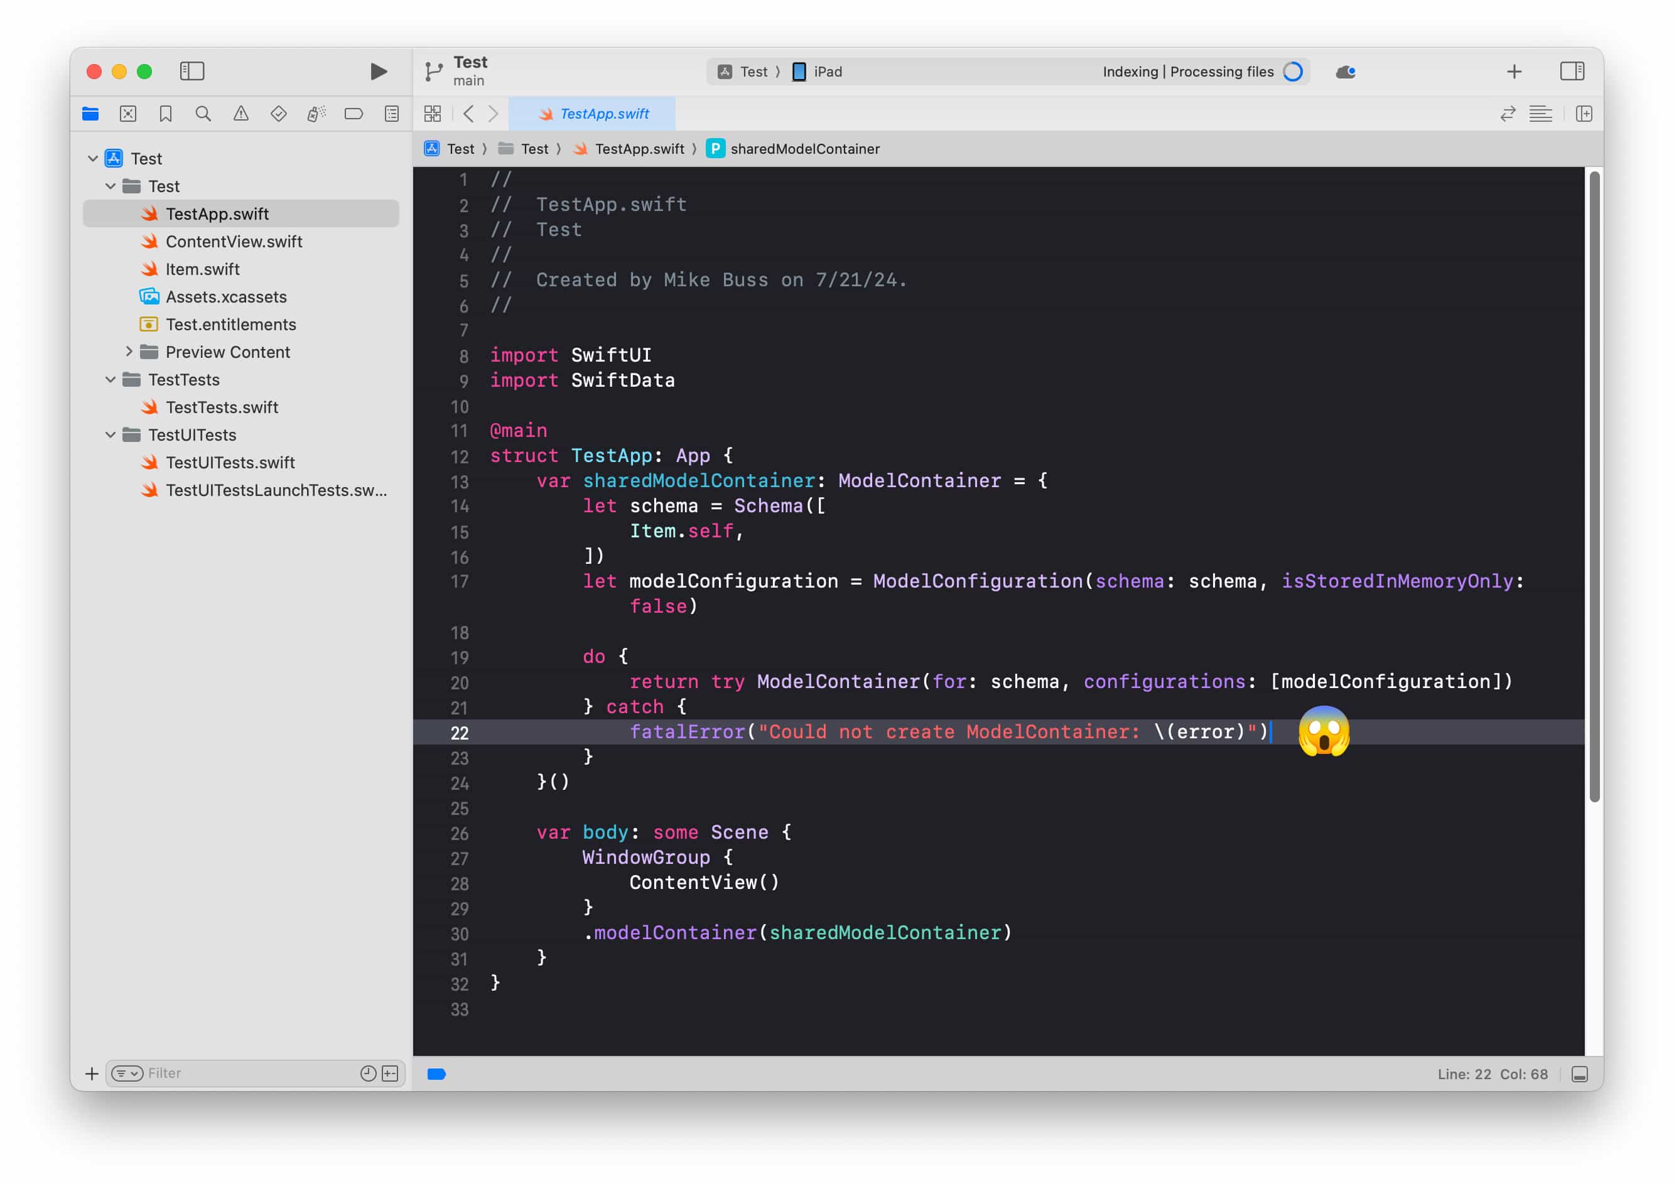Show the Breakpoint navigator capsule icon
Viewport: 1674px width, 1184px height.
point(354,114)
